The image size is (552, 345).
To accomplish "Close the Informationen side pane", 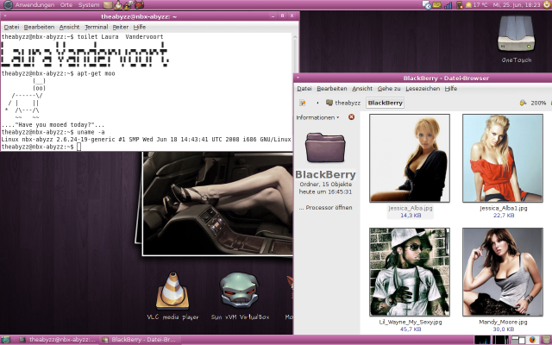I will point(351,117).
